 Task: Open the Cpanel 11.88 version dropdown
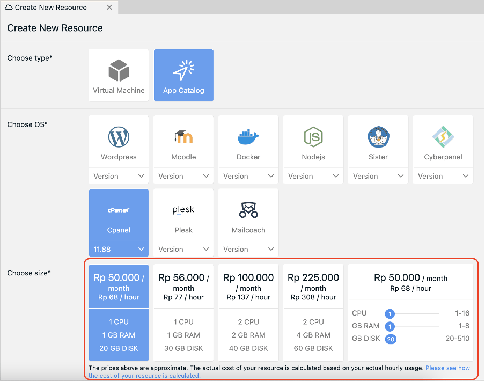(119, 248)
